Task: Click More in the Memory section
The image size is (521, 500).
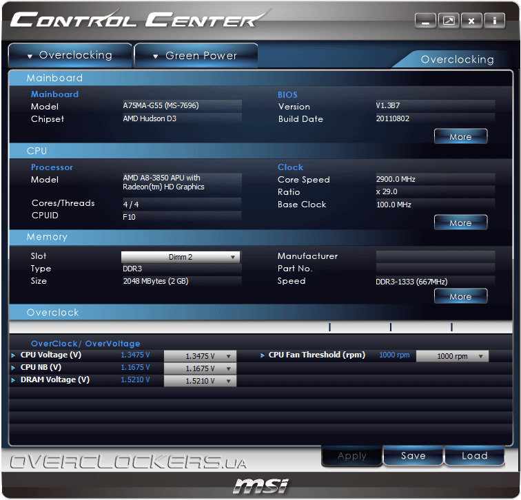Action: (460, 296)
